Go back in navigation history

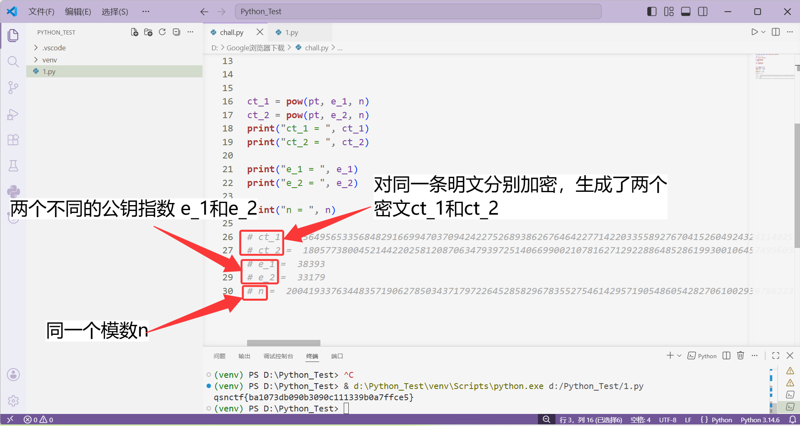pos(204,12)
